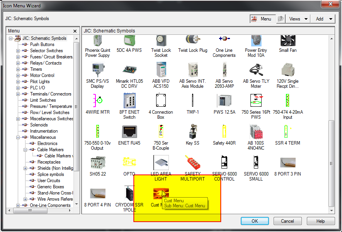Choose the 8 PORT 4 PIN icon
The height and width of the screenshot is (232, 342).
click(98, 194)
